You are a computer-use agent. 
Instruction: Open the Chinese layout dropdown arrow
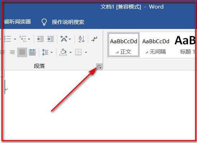point(70,39)
